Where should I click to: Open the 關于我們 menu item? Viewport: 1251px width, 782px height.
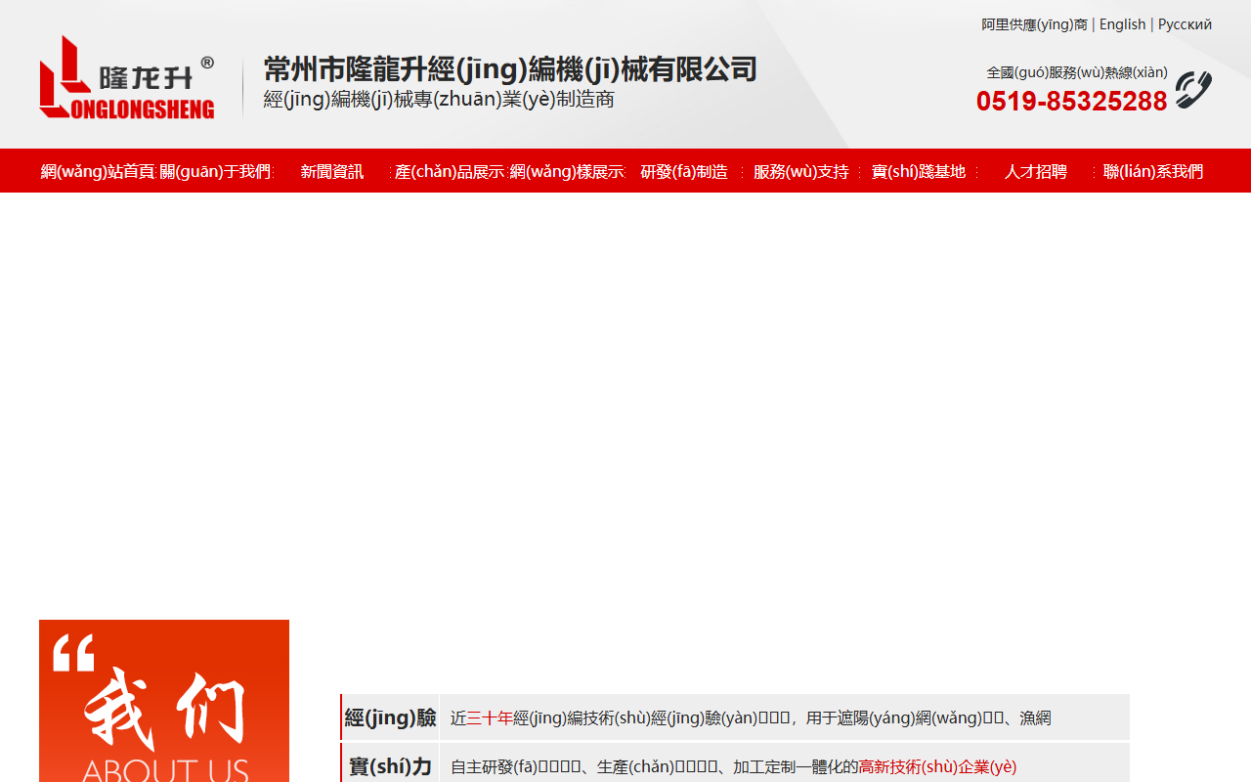click(x=215, y=171)
